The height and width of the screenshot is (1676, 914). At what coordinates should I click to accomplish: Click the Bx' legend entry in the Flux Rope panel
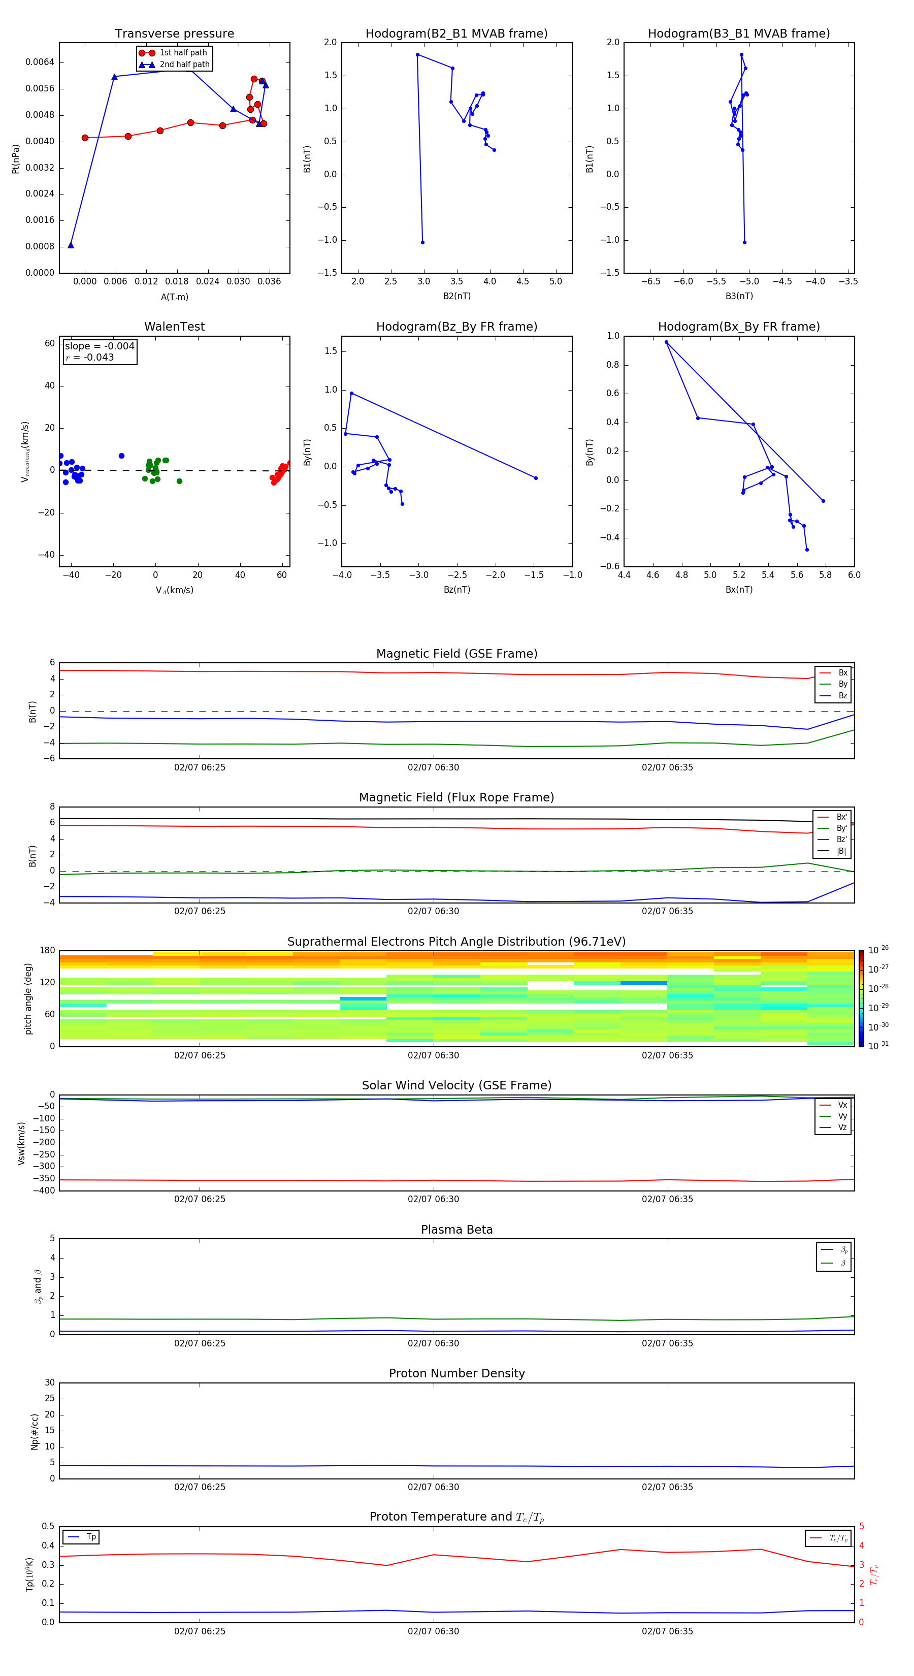point(833,817)
